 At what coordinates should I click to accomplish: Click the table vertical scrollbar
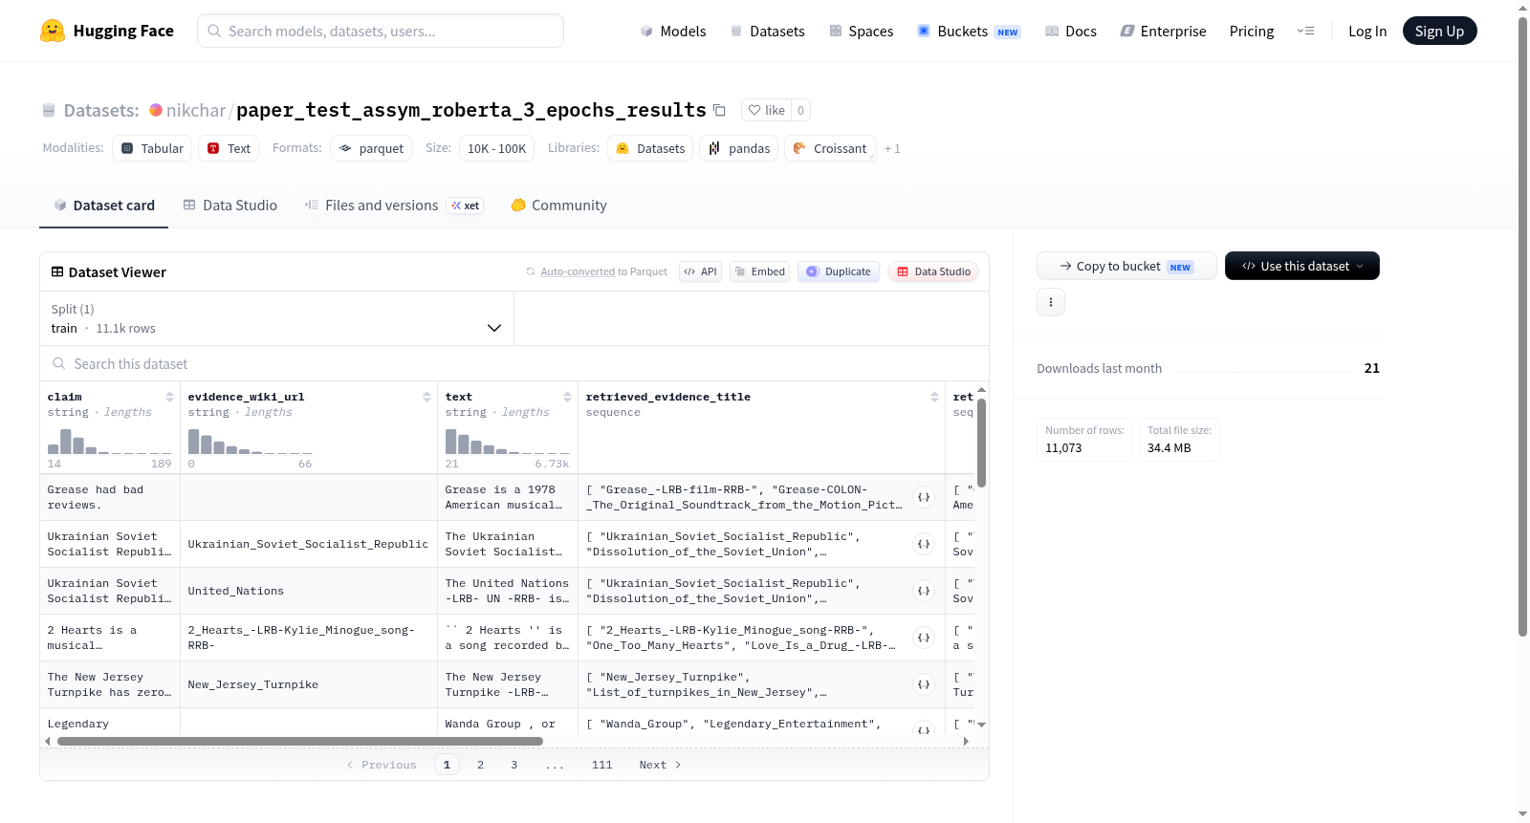pos(981,443)
